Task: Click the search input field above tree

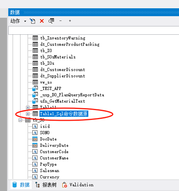Action: 94,30
